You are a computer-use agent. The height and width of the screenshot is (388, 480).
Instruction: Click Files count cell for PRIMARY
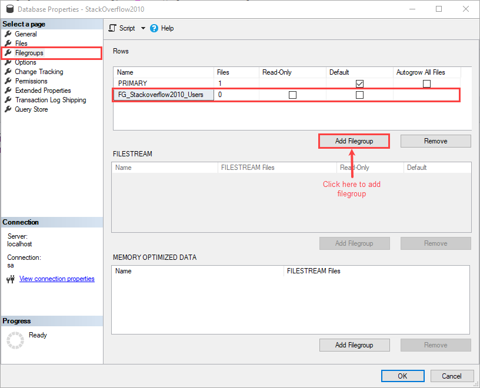(236, 83)
